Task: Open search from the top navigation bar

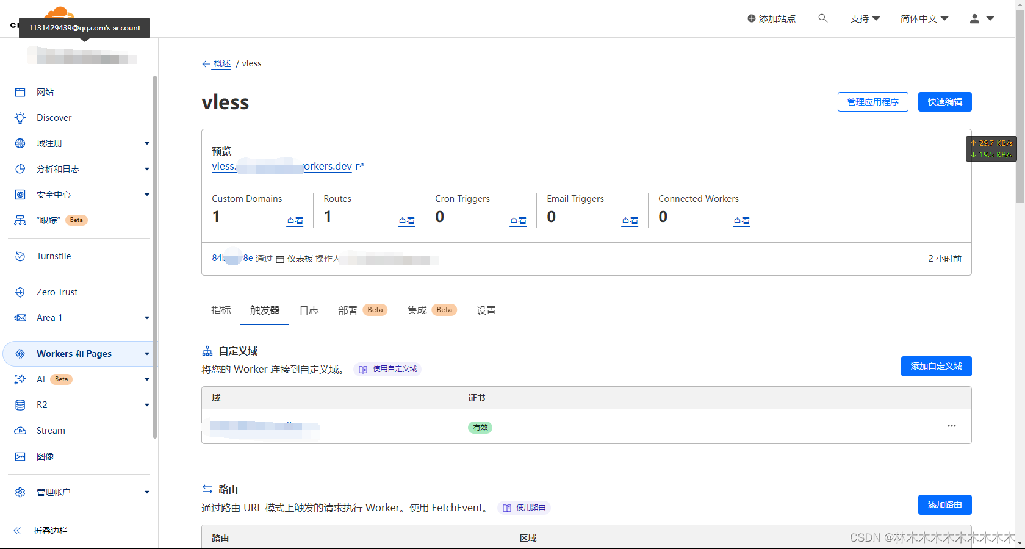Action: 822,18
